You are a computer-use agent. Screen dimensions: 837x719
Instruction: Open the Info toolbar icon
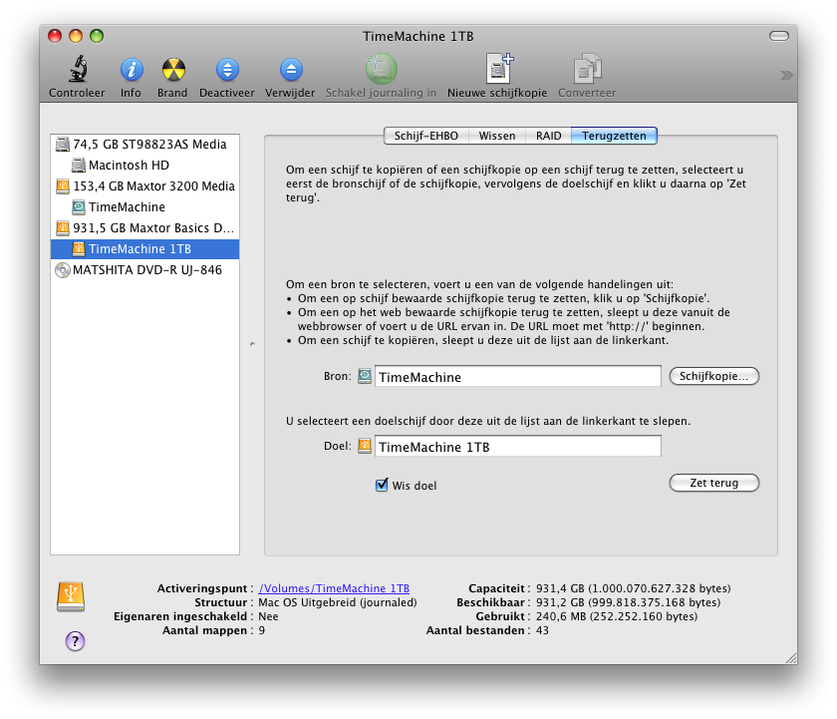(131, 69)
